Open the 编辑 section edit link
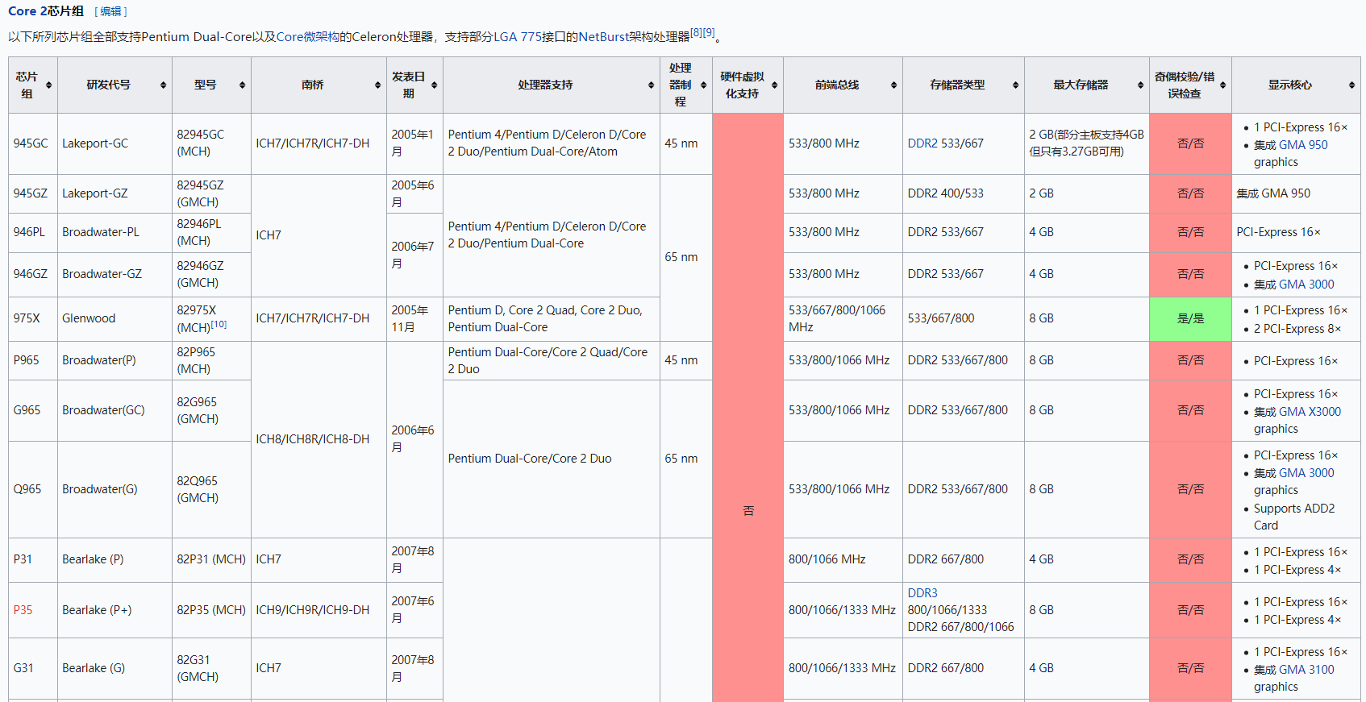This screenshot has width=1366, height=702. (110, 11)
